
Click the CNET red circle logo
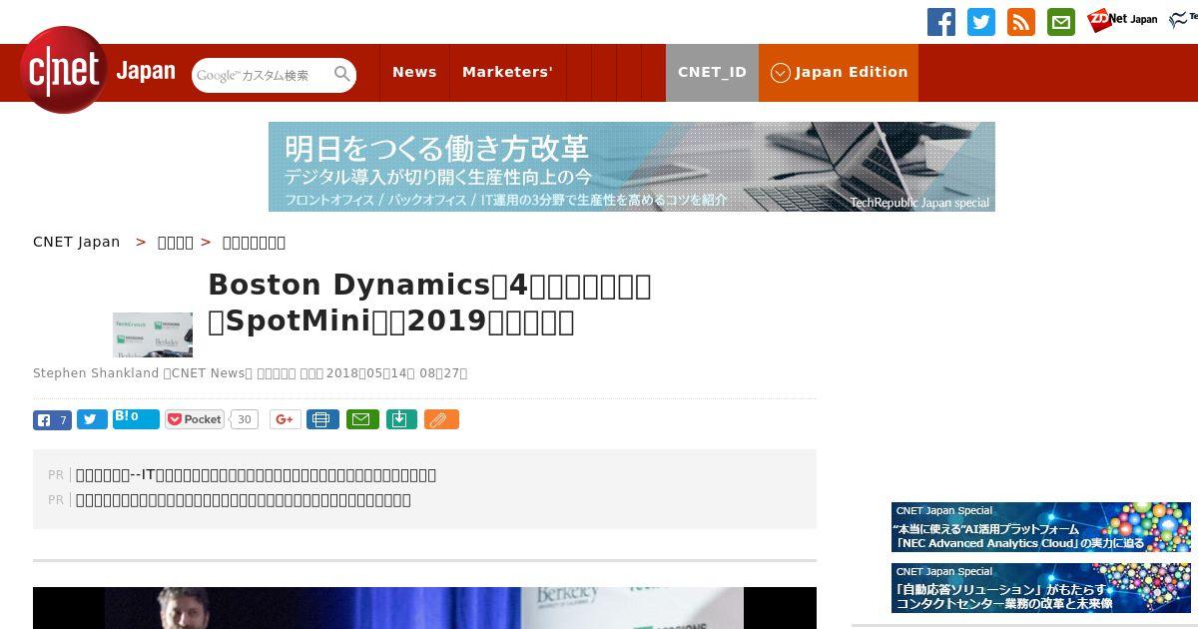64,70
